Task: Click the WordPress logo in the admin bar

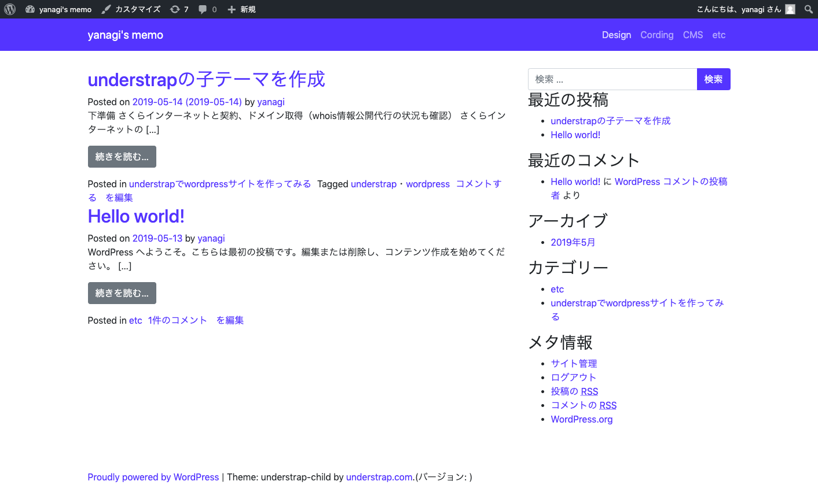Action: pyautogui.click(x=9, y=9)
